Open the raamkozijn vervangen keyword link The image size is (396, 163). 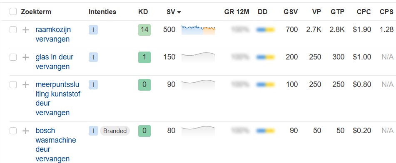coord(53,35)
